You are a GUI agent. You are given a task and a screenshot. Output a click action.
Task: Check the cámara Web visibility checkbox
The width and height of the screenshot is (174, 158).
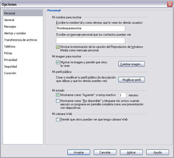click(x=58, y=119)
